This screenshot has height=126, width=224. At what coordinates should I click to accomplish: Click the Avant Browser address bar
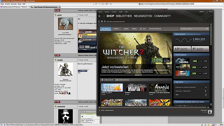(181, 4)
